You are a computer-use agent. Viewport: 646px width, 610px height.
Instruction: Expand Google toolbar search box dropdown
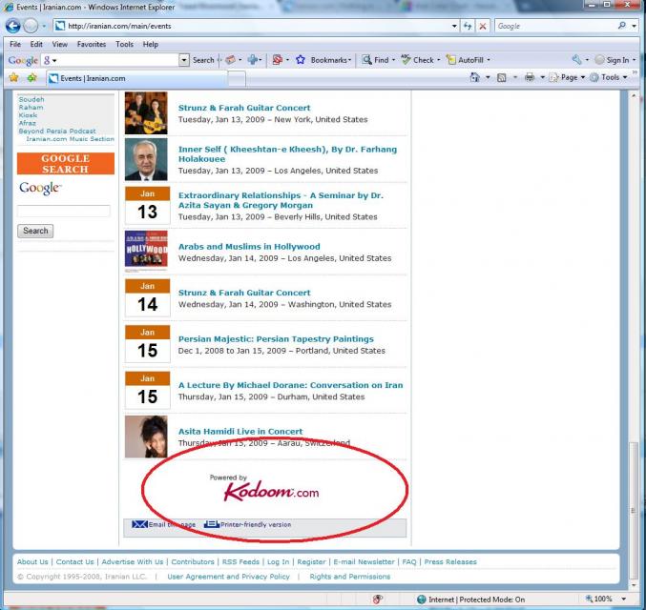click(184, 60)
